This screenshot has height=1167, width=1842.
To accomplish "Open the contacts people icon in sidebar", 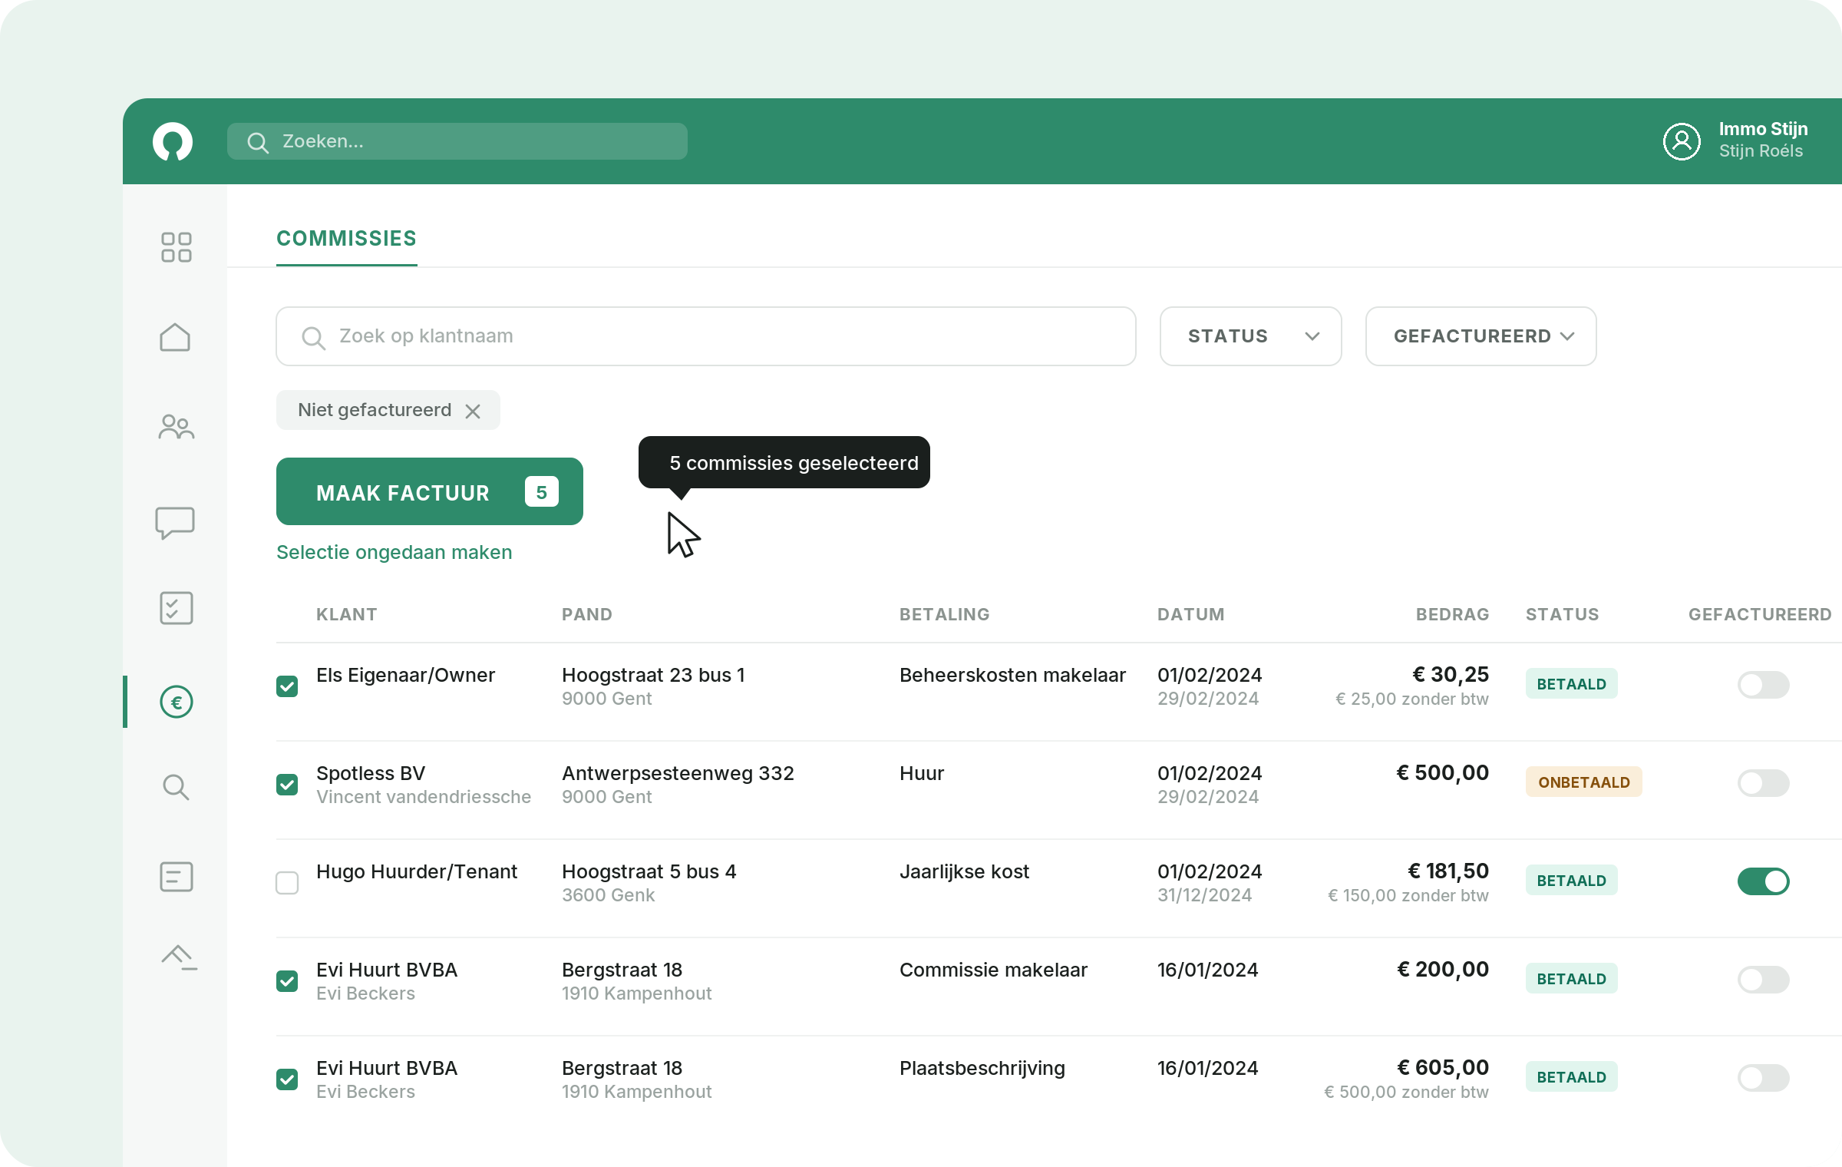I will (x=177, y=427).
